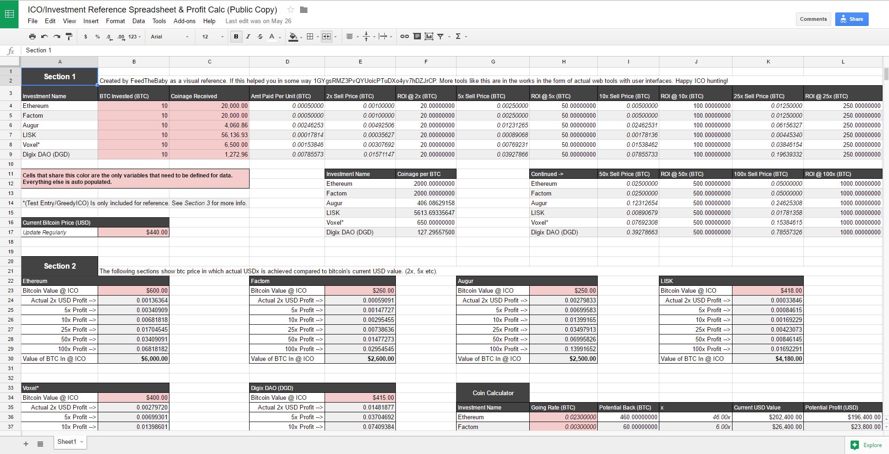Open the File menu
The height and width of the screenshot is (454, 889).
point(32,21)
